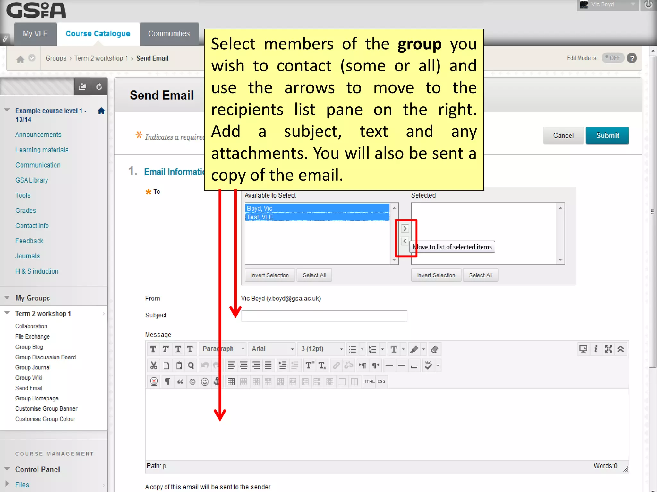The height and width of the screenshot is (492, 657).
Task: Open course menu folder view icon
Action: point(83,86)
